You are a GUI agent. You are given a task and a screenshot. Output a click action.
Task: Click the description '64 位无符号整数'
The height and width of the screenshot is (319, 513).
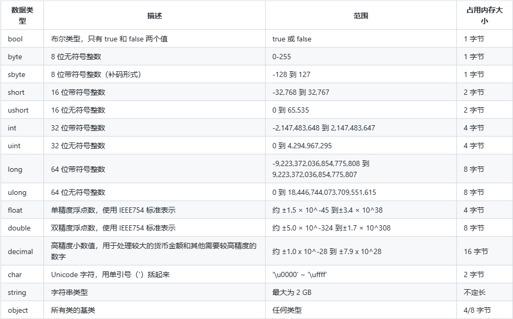click(x=78, y=192)
